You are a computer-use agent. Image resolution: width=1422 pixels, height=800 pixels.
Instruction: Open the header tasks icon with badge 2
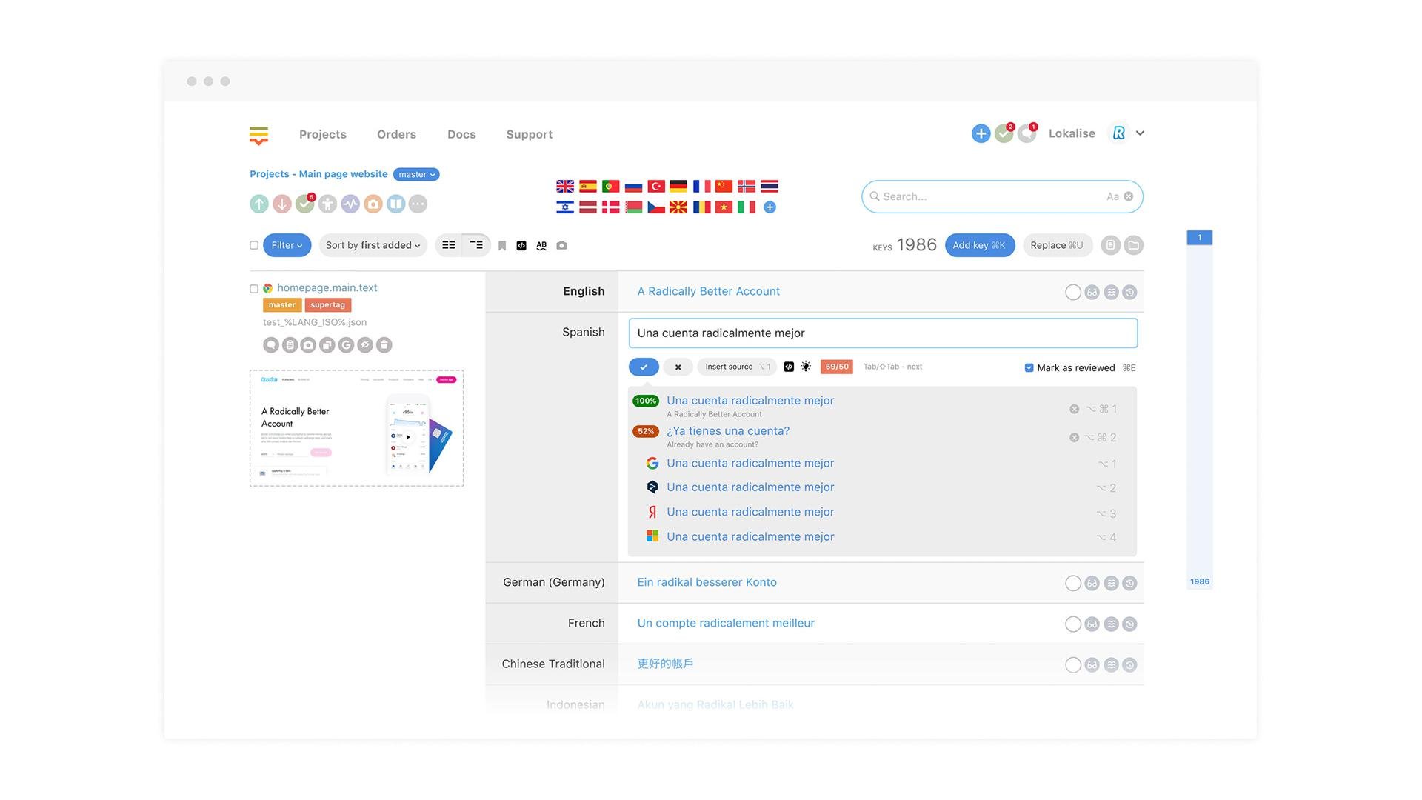pyautogui.click(x=1004, y=133)
